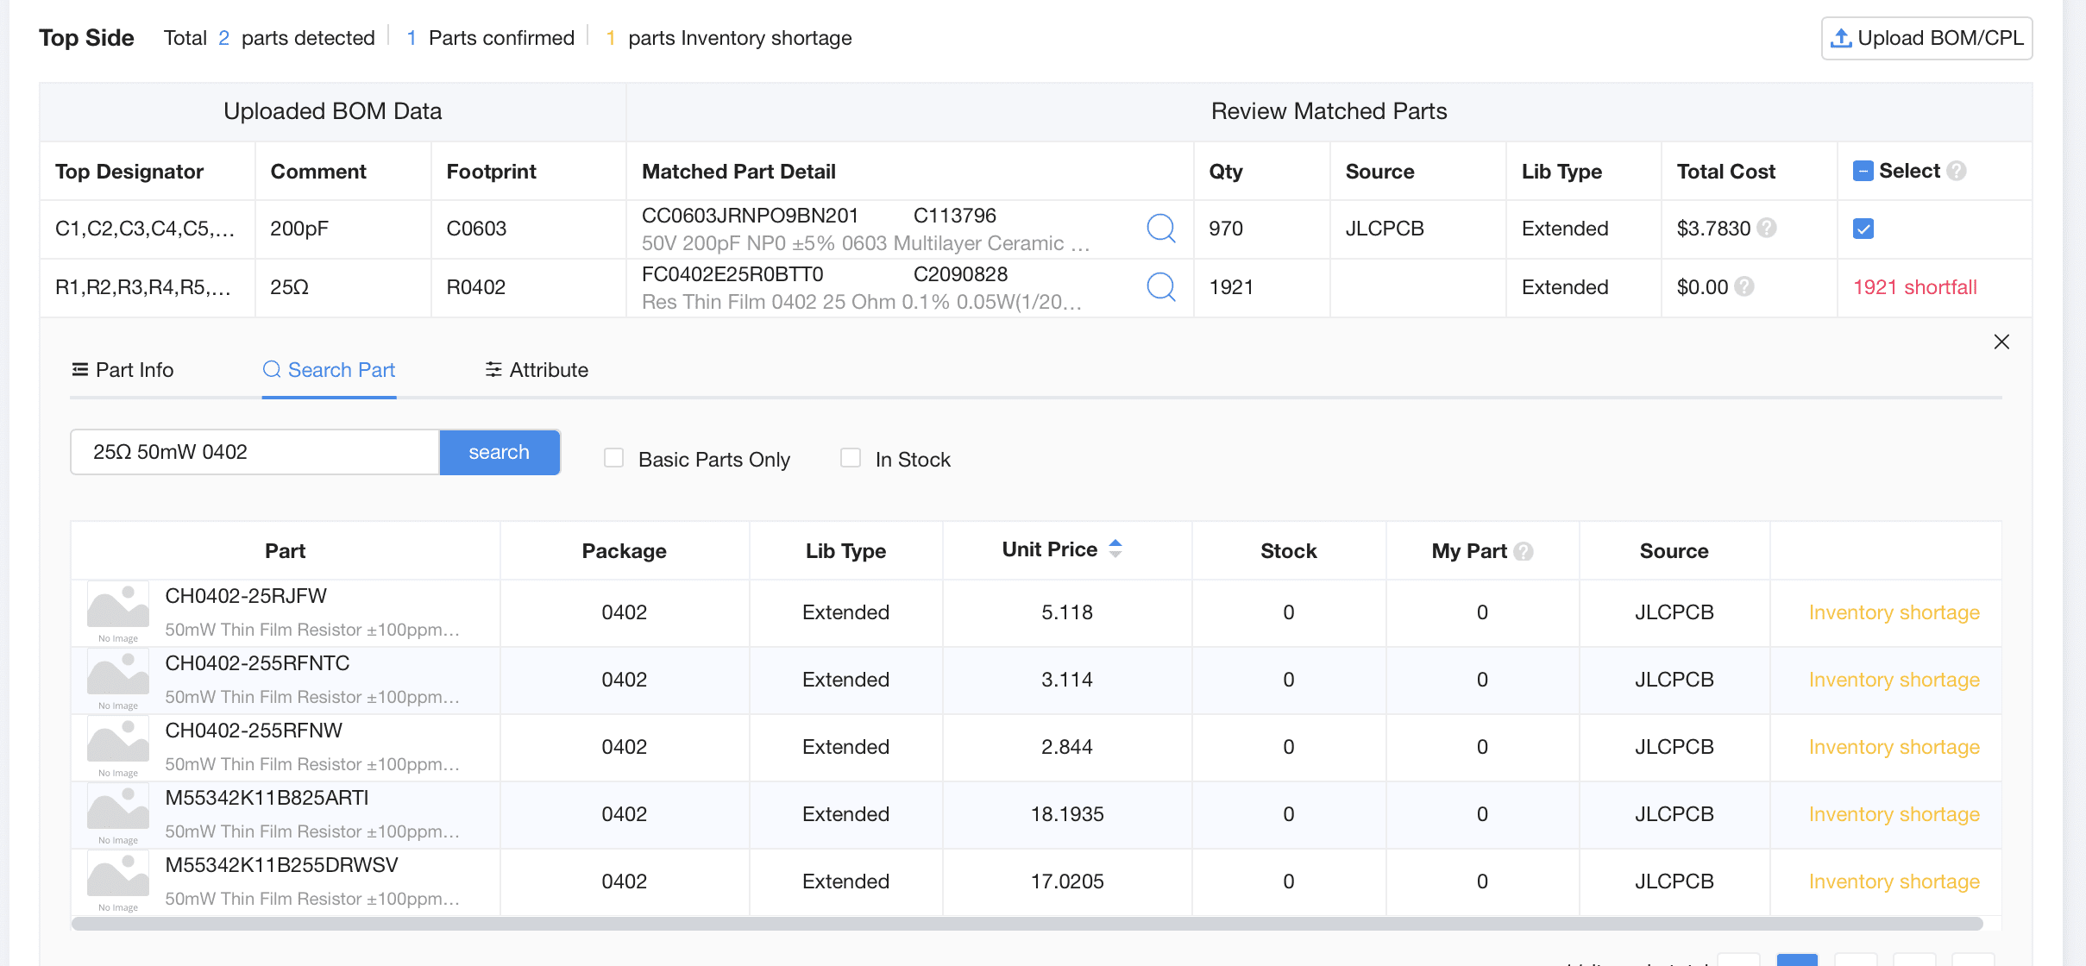Click help icon beside $0.00 total cost
The height and width of the screenshot is (966, 2086).
coord(1744,286)
